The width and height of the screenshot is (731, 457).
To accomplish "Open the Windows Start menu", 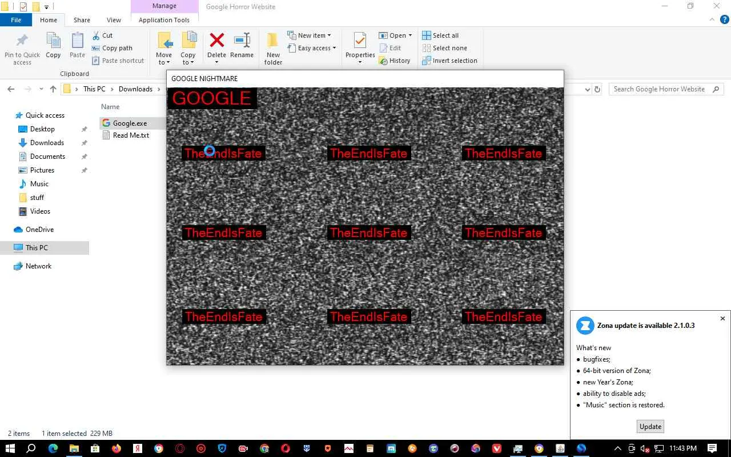I will [10, 448].
